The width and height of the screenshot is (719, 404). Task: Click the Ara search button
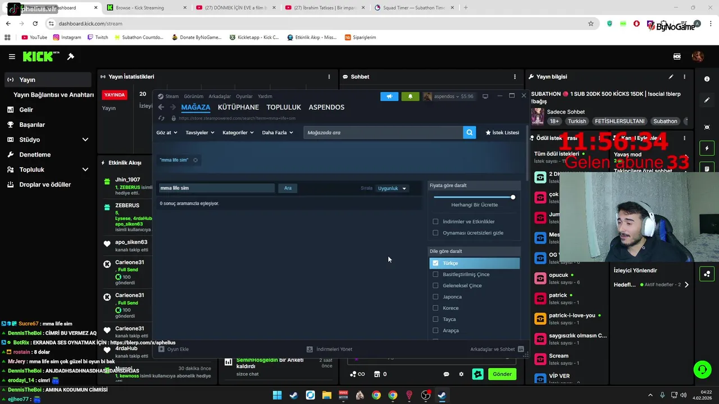(288, 188)
